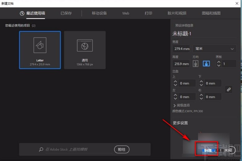Click the 颜色模式:CMYK, PPI:300 text

[x=187, y=111]
